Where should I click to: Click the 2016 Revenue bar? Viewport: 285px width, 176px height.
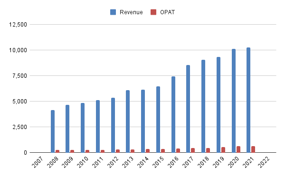173,114
